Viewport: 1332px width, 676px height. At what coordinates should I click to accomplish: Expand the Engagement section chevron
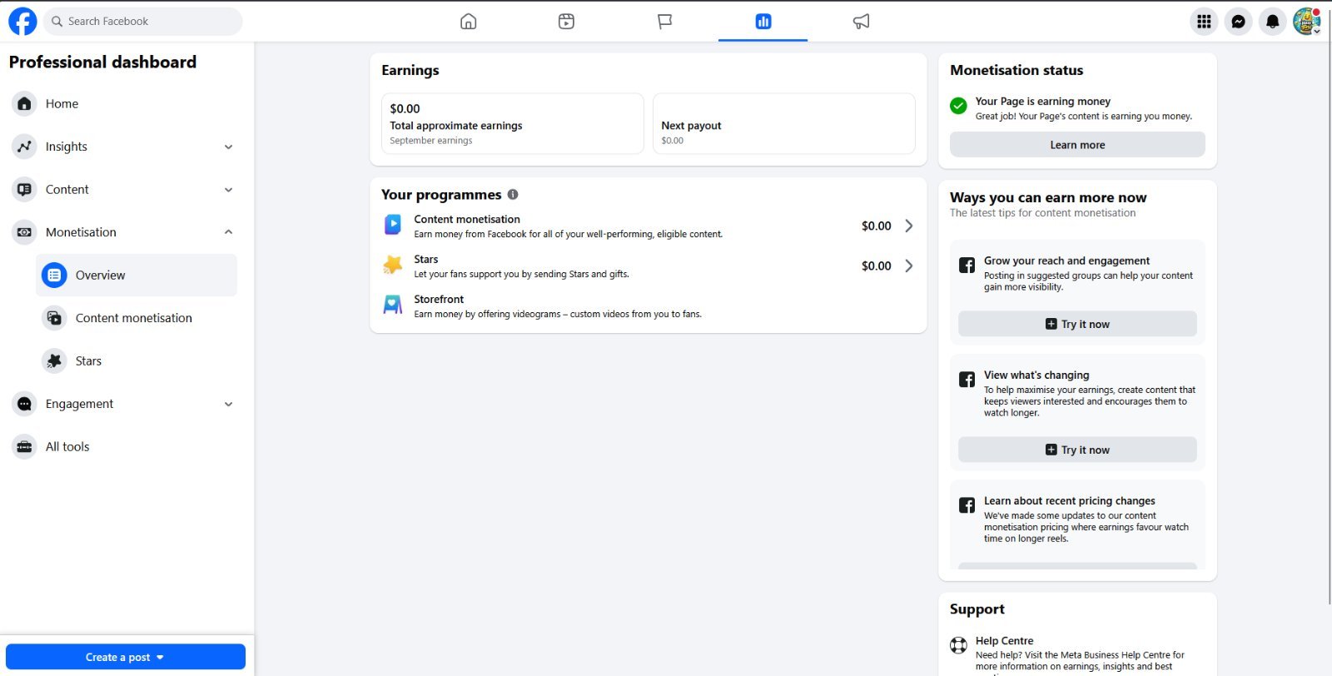(x=228, y=404)
